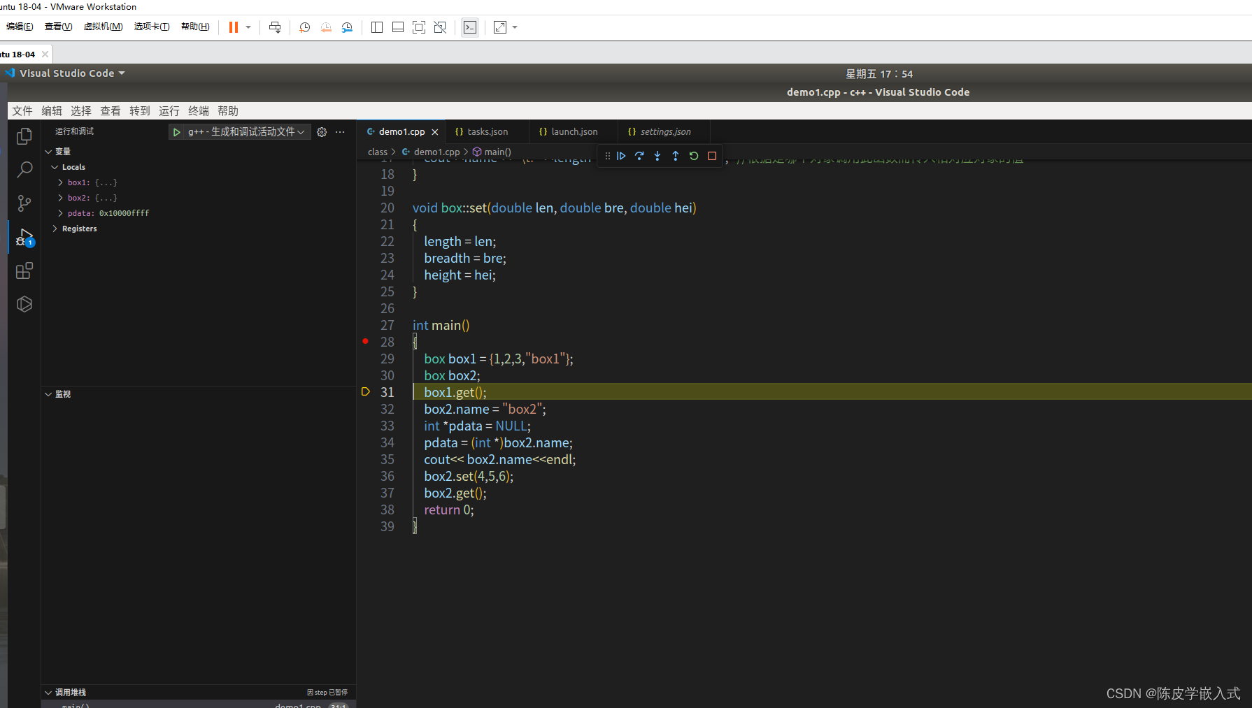Close the Ubuntu 18-04 VM tab
1252x708 pixels.
pyautogui.click(x=45, y=54)
